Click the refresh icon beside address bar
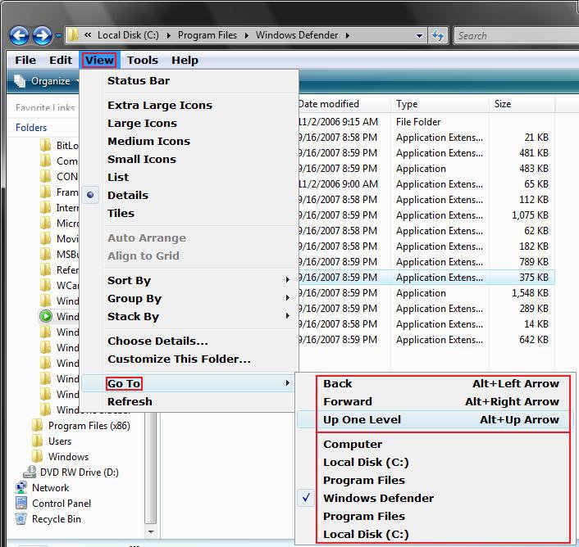579x547 pixels. (x=439, y=35)
